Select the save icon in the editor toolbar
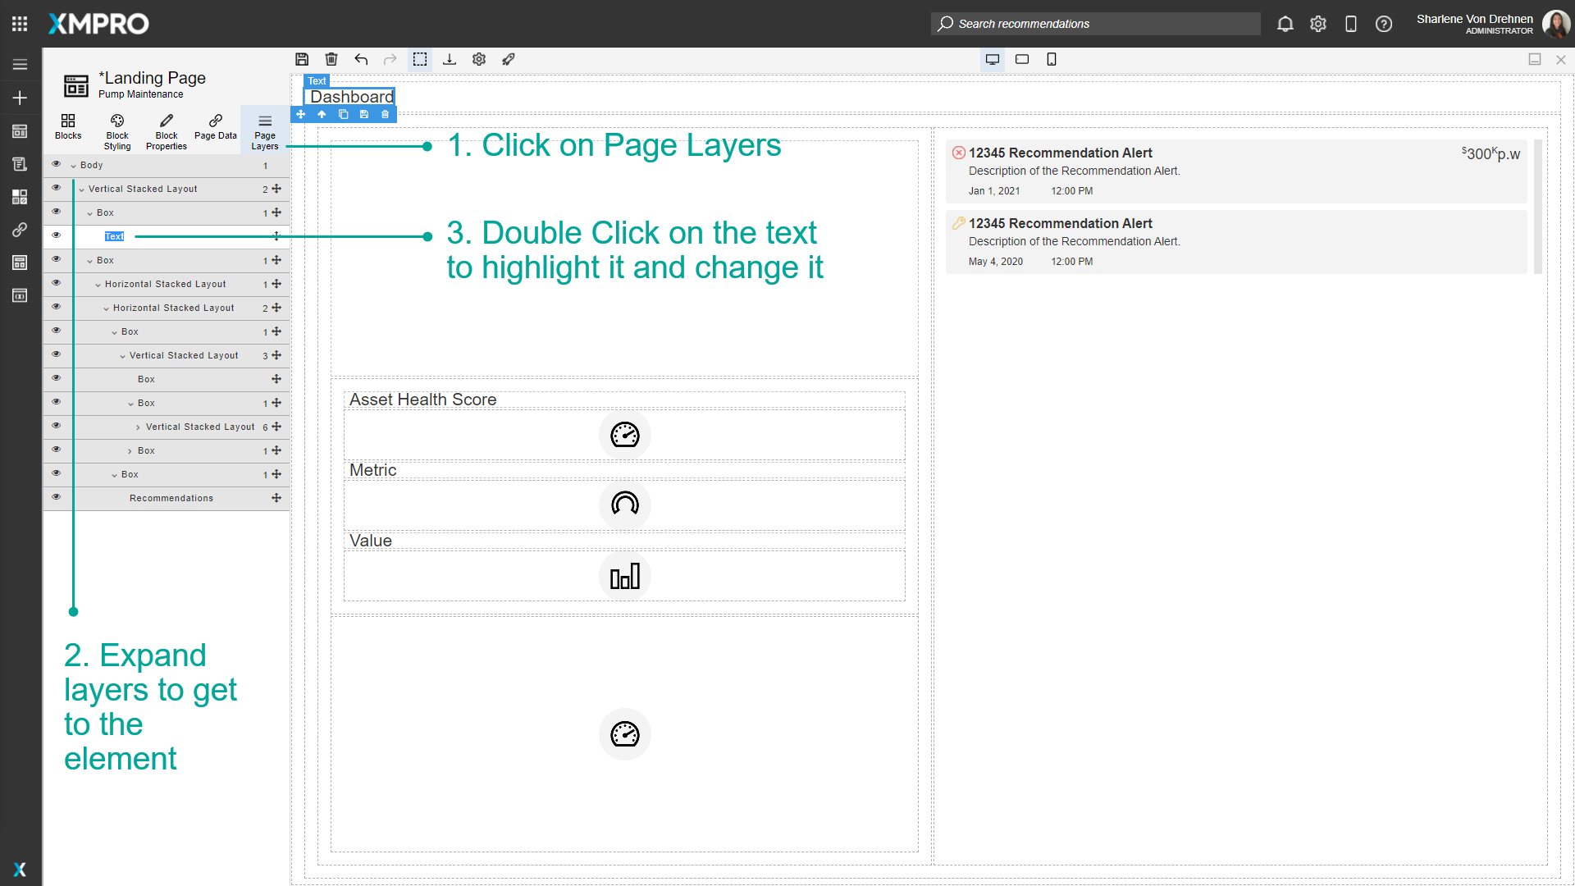The image size is (1575, 886). coord(302,59)
